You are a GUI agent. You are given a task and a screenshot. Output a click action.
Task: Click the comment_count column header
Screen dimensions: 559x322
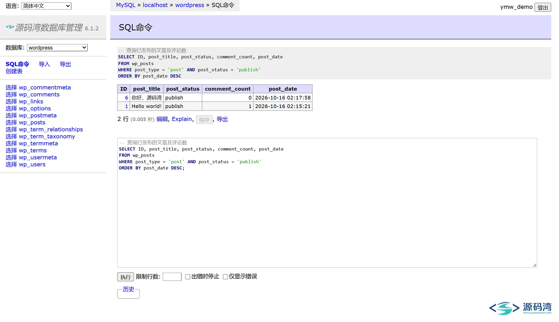[228, 89]
